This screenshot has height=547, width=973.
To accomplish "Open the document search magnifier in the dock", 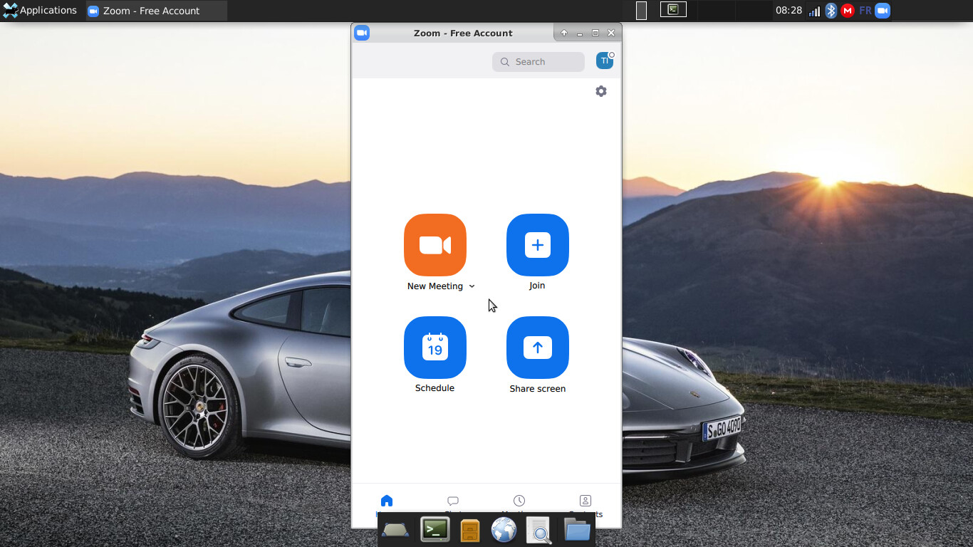I will (x=539, y=530).
